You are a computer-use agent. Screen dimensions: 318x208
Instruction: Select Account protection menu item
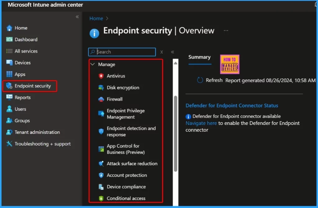click(x=126, y=175)
